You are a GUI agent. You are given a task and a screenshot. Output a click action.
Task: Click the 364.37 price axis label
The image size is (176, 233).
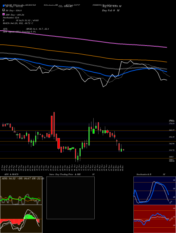(x=172, y=130)
